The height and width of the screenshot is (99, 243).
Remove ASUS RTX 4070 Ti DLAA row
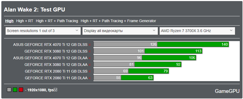(x=89, y=58)
